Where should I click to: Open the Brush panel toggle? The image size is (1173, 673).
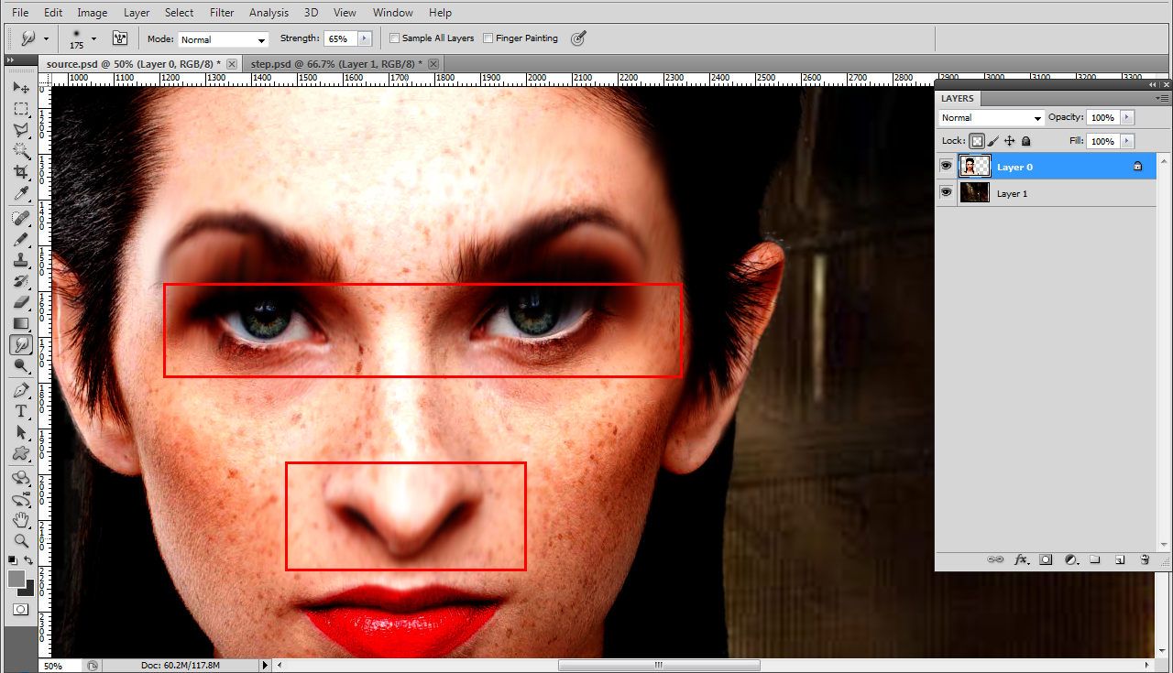pyautogui.click(x=119, y=38)
